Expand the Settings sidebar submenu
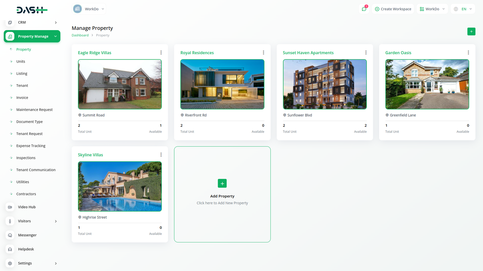This screenshot has height=271, width=483. coord(56,263)
